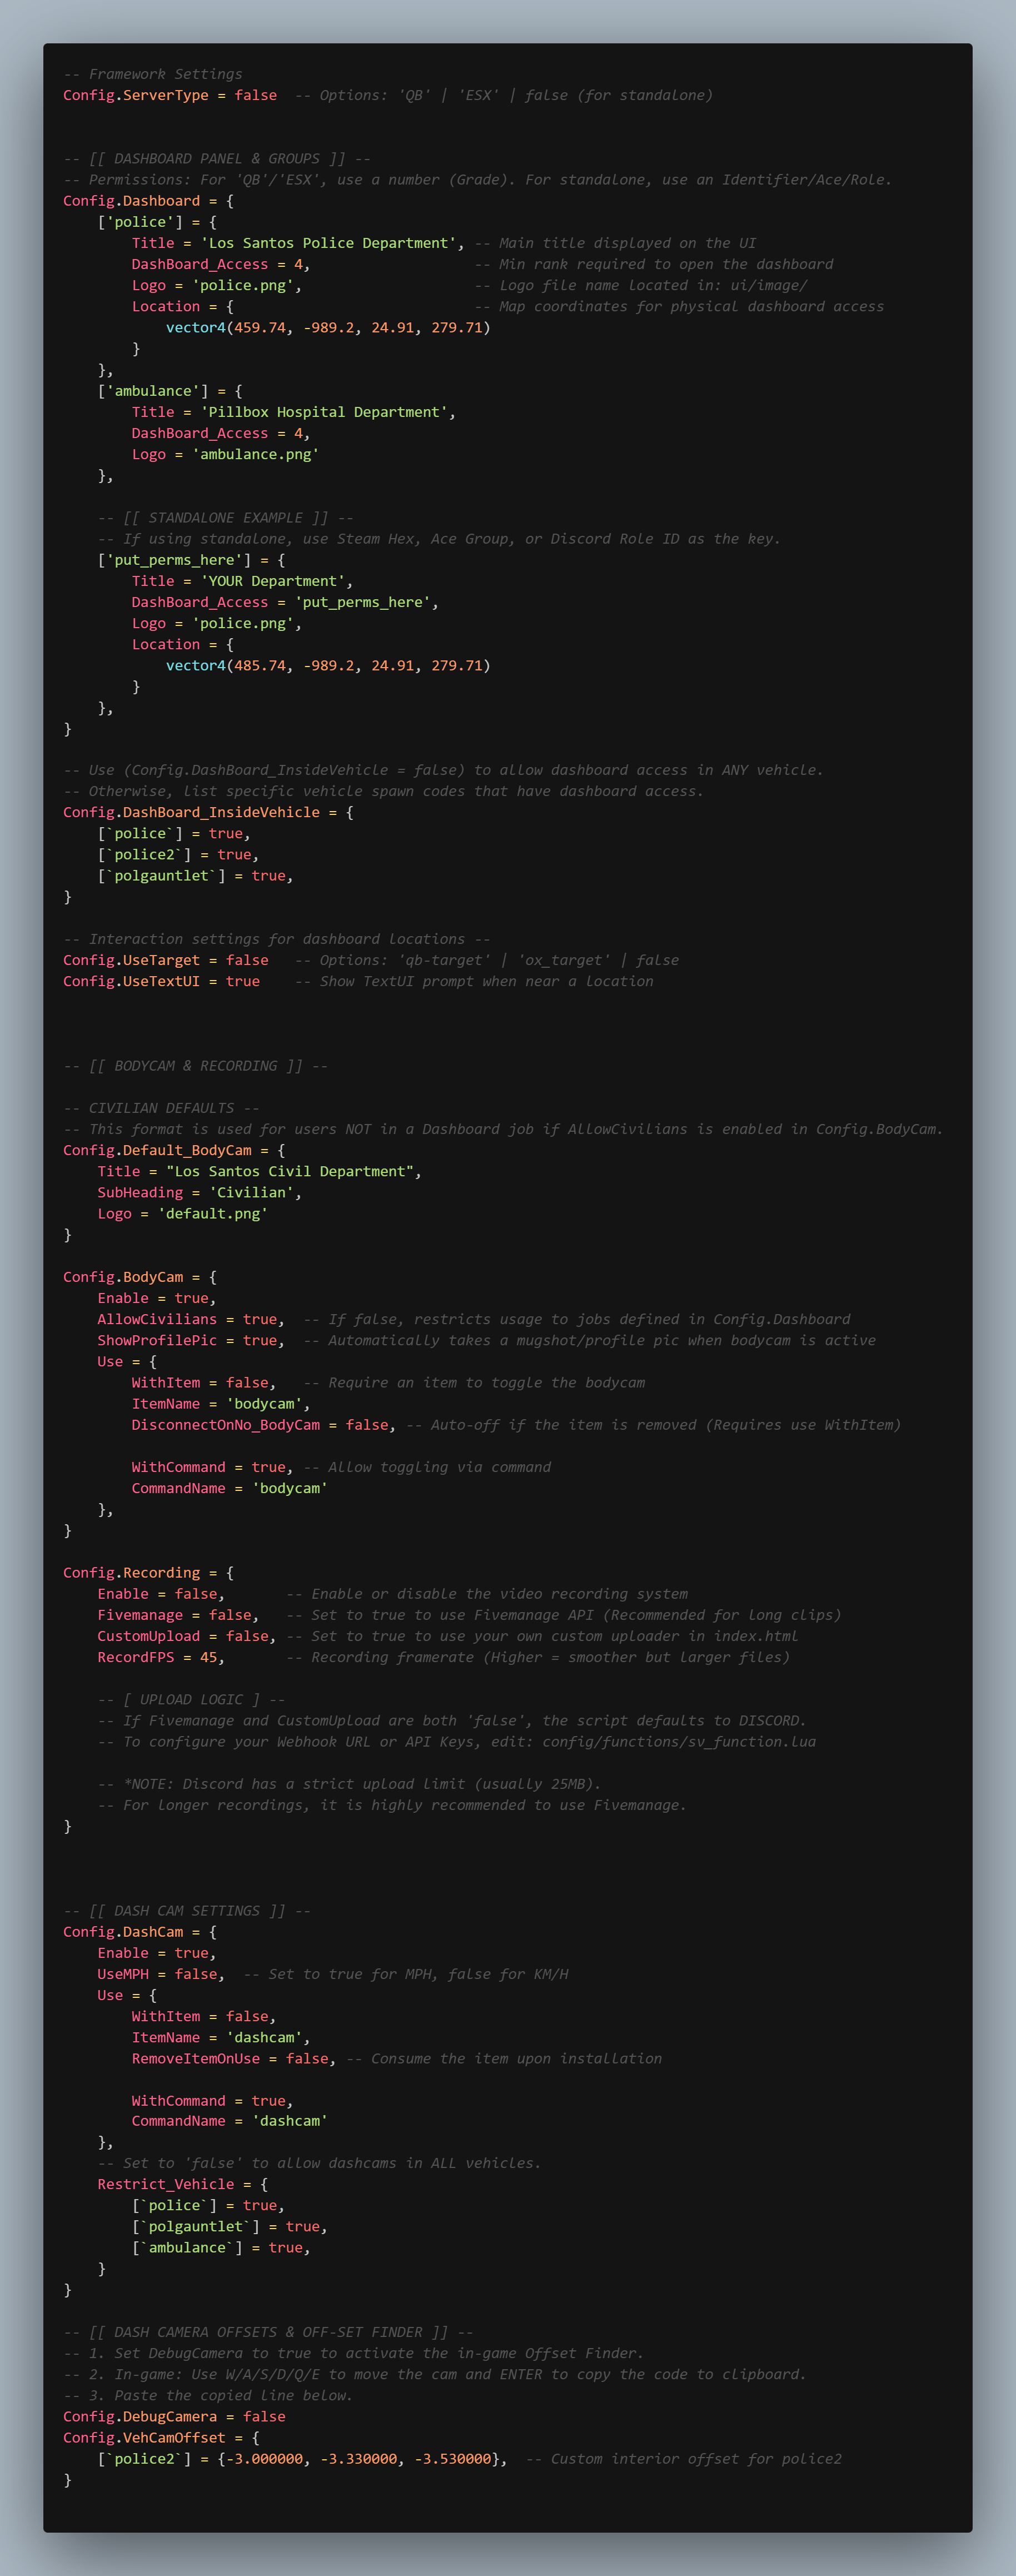Click the '-- [ UPLOAD LOGIC ] --' comment
This screenshot has height=2576, width=1016.
coord(191,1699)
